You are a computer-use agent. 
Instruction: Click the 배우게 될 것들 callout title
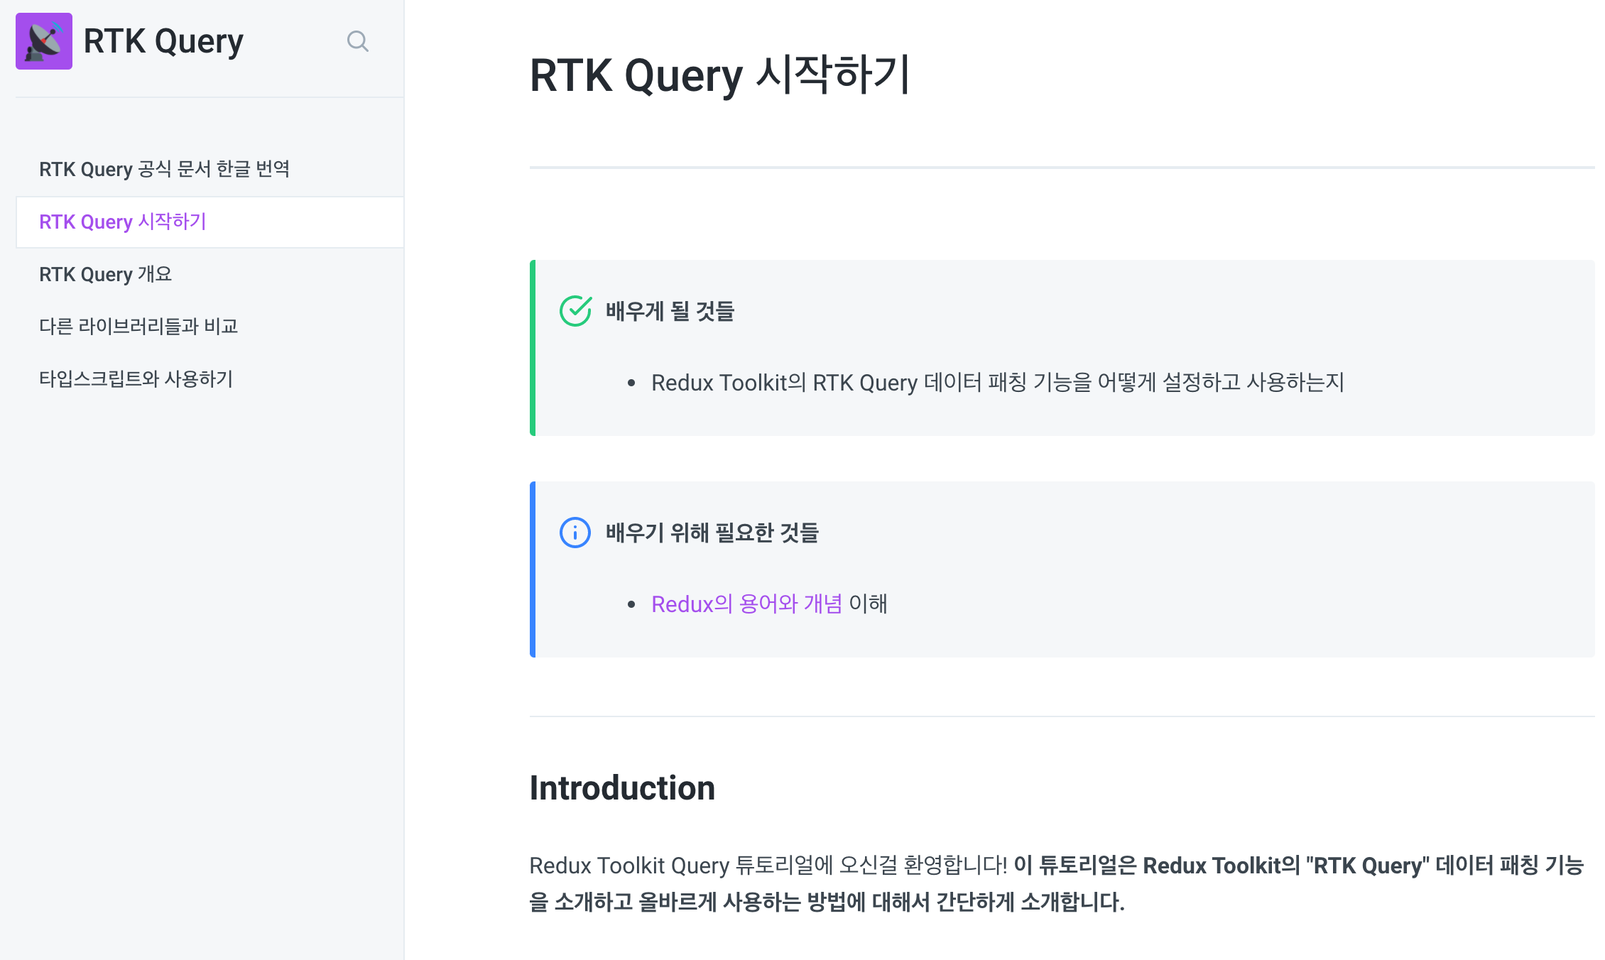(x=670, y=311)
